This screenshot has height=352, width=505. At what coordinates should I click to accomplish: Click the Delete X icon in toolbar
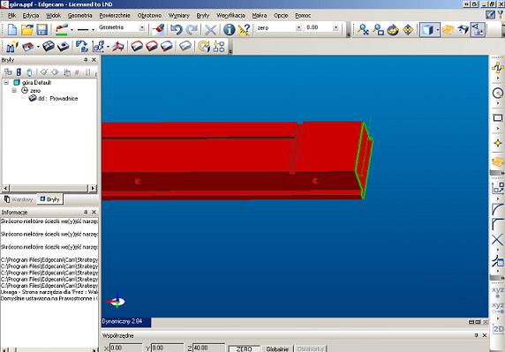tap(211, 30)
